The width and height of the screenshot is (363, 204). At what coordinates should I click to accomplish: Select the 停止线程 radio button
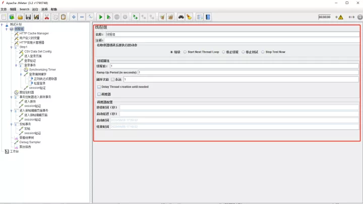point(223,52)
